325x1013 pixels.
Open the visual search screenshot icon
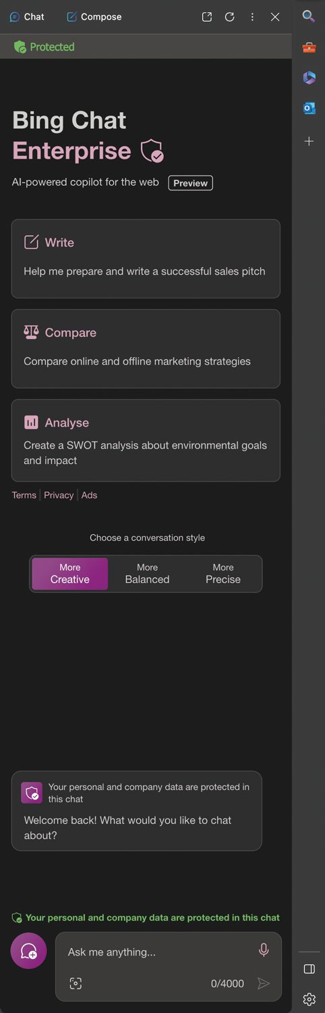coord(76,983)
